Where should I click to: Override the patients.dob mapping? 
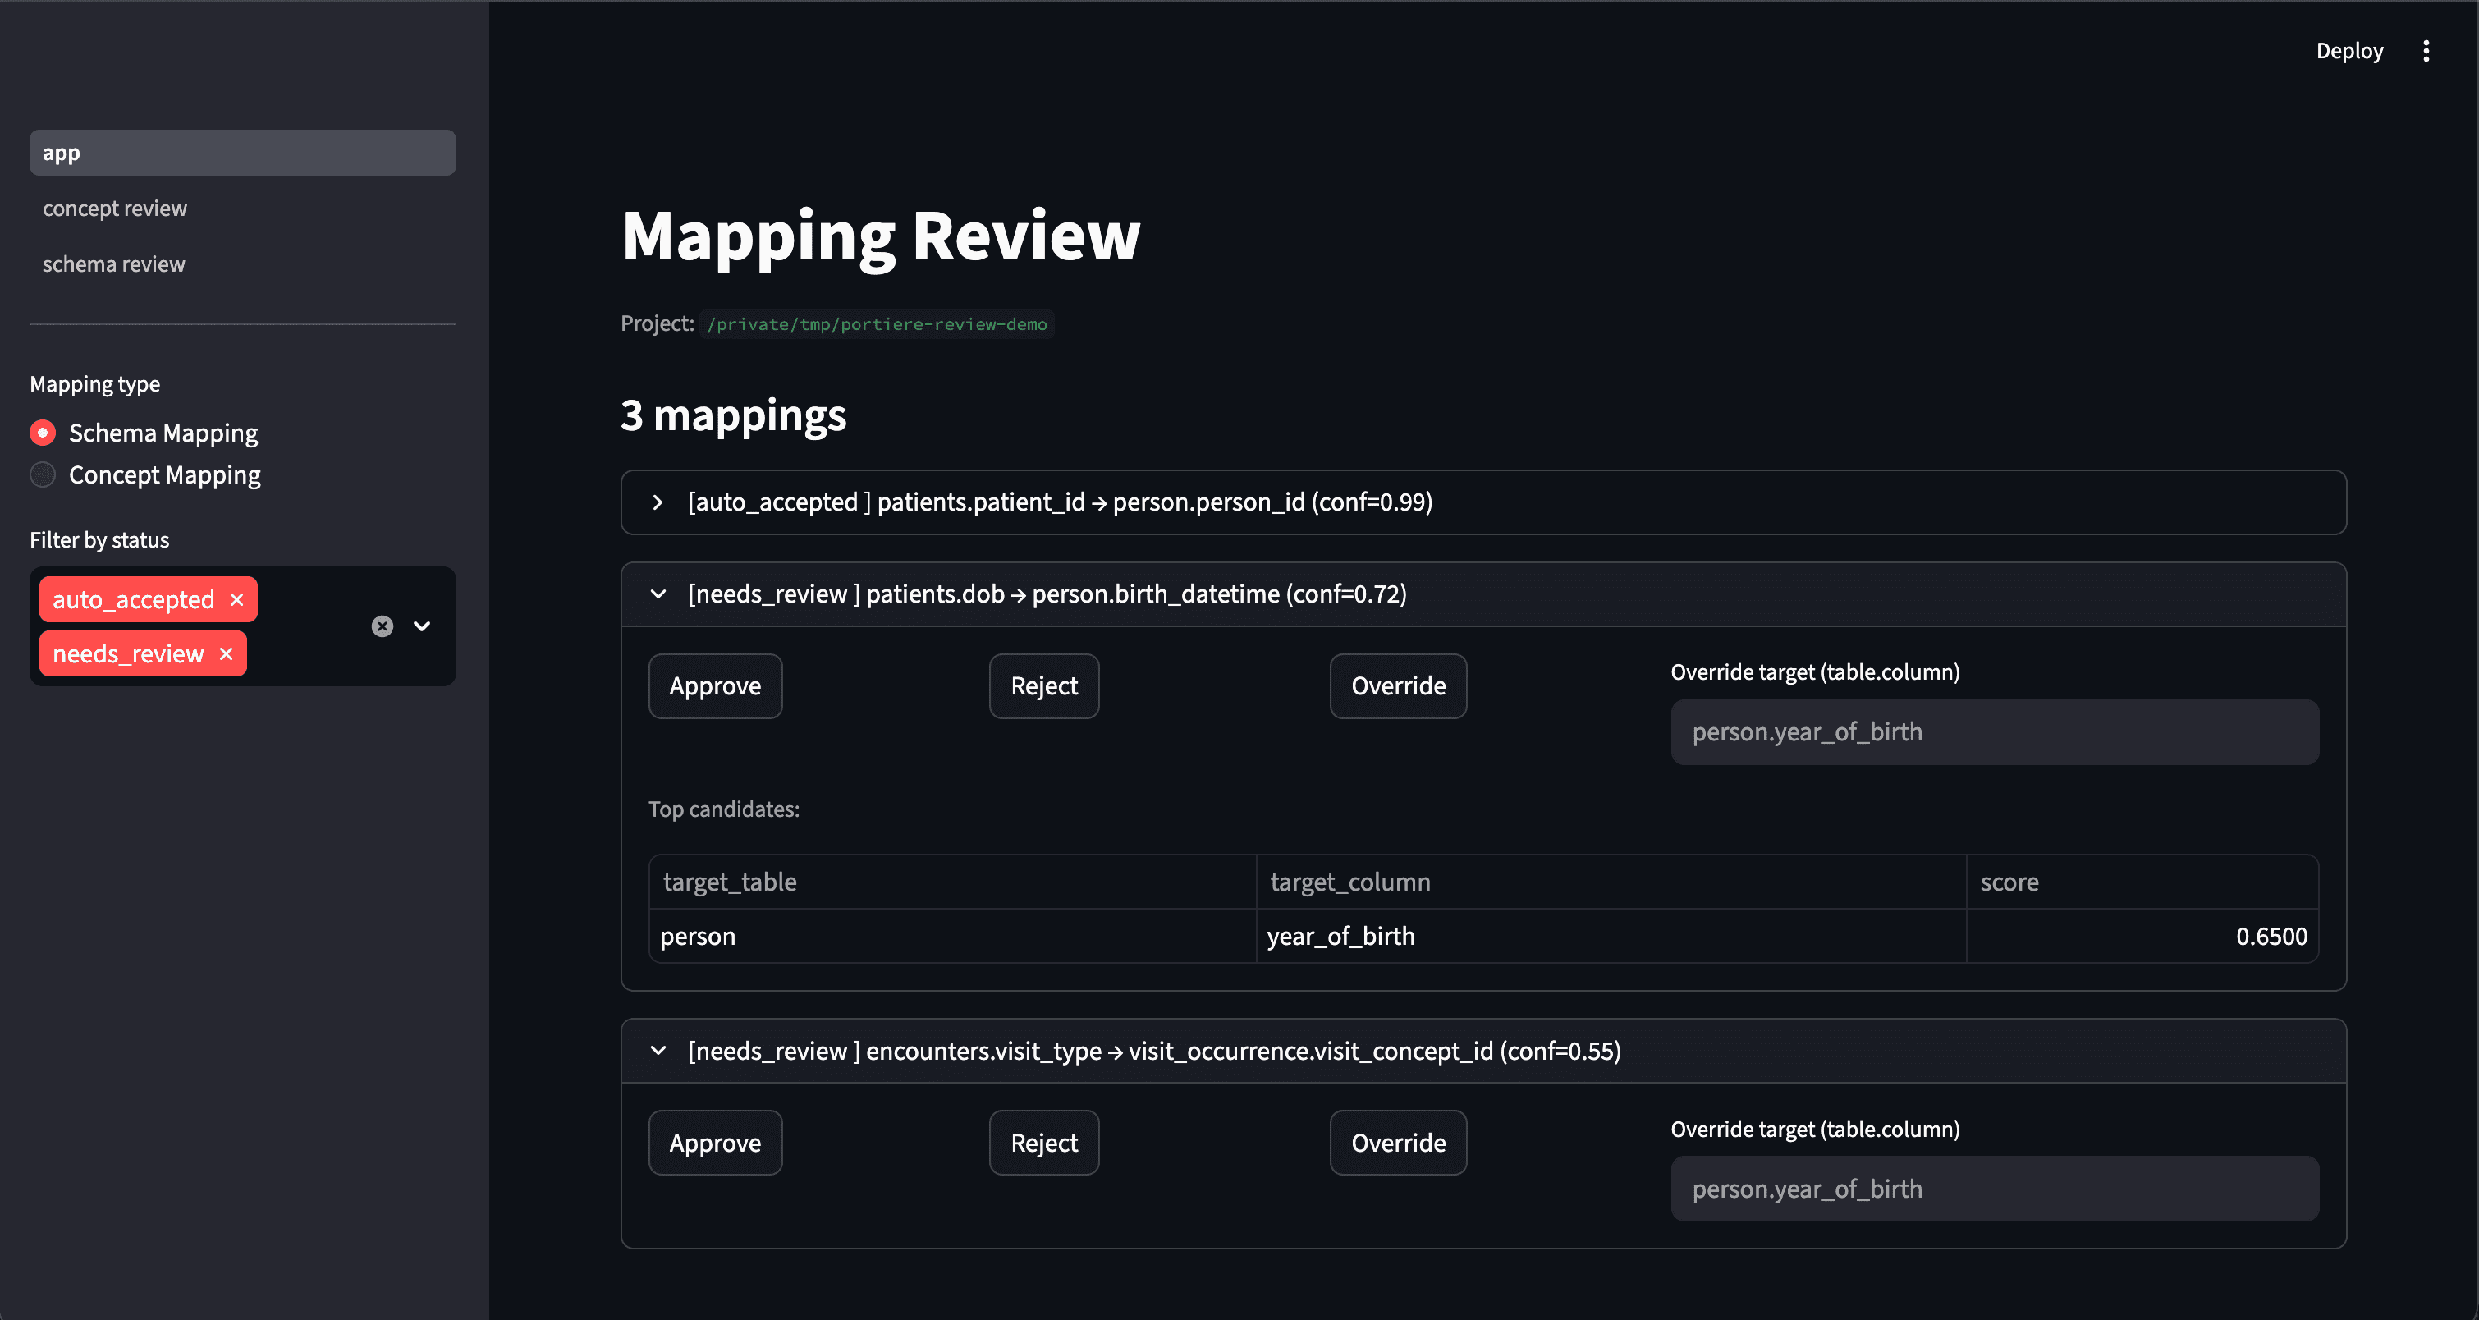click(1398, 686)
